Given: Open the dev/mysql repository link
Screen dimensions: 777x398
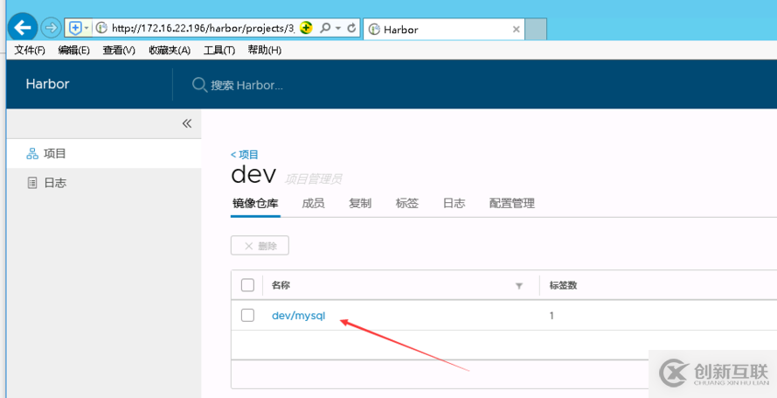Looking at the screenshot, I should [299, 316].
